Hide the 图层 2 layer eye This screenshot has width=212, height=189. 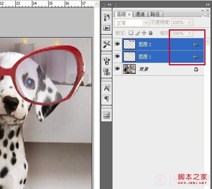(x=117, y=44)
